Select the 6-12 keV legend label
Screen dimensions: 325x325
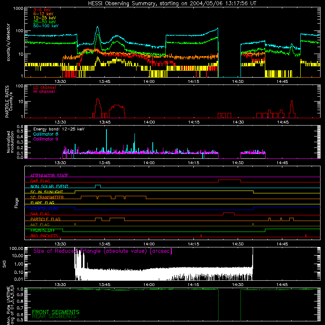[x=43, y=14]
